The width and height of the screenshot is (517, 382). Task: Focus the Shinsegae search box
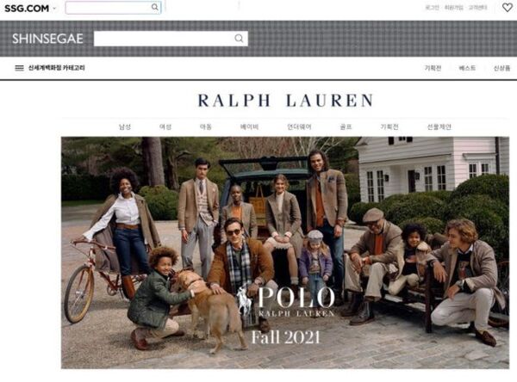[171, 39]
